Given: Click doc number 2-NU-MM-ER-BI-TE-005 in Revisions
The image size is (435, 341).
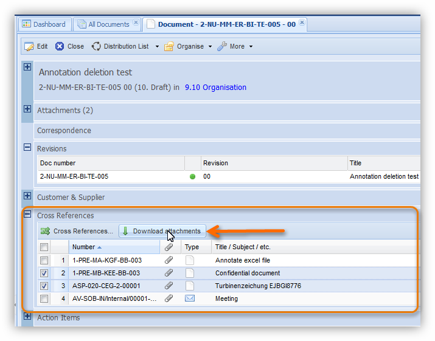Looking at the screenshot, I should (74, 177).
